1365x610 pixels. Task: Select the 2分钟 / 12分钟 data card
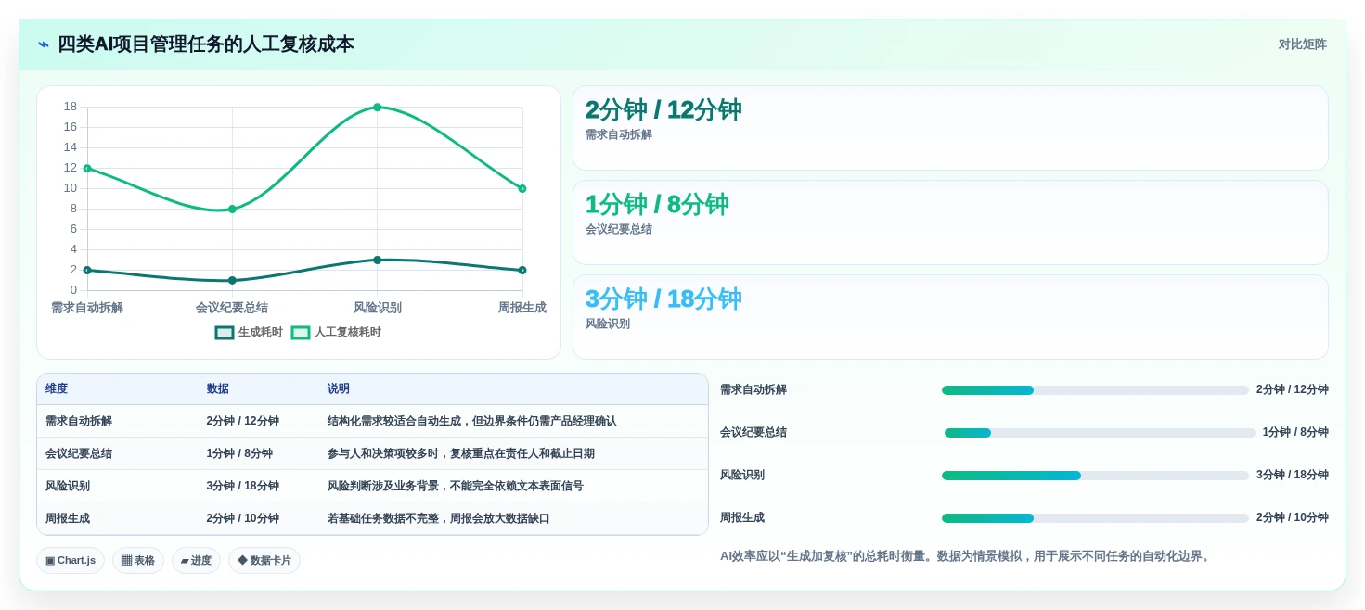(950, 128)
